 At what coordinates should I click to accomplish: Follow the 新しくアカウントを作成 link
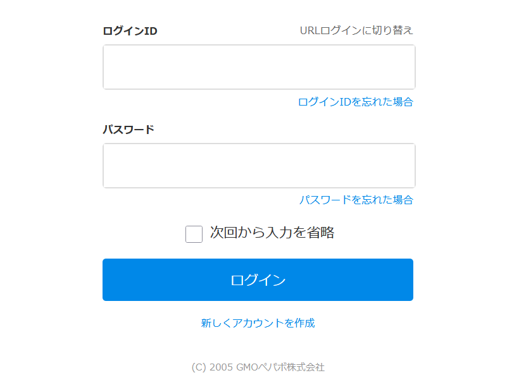click(258, 323)
